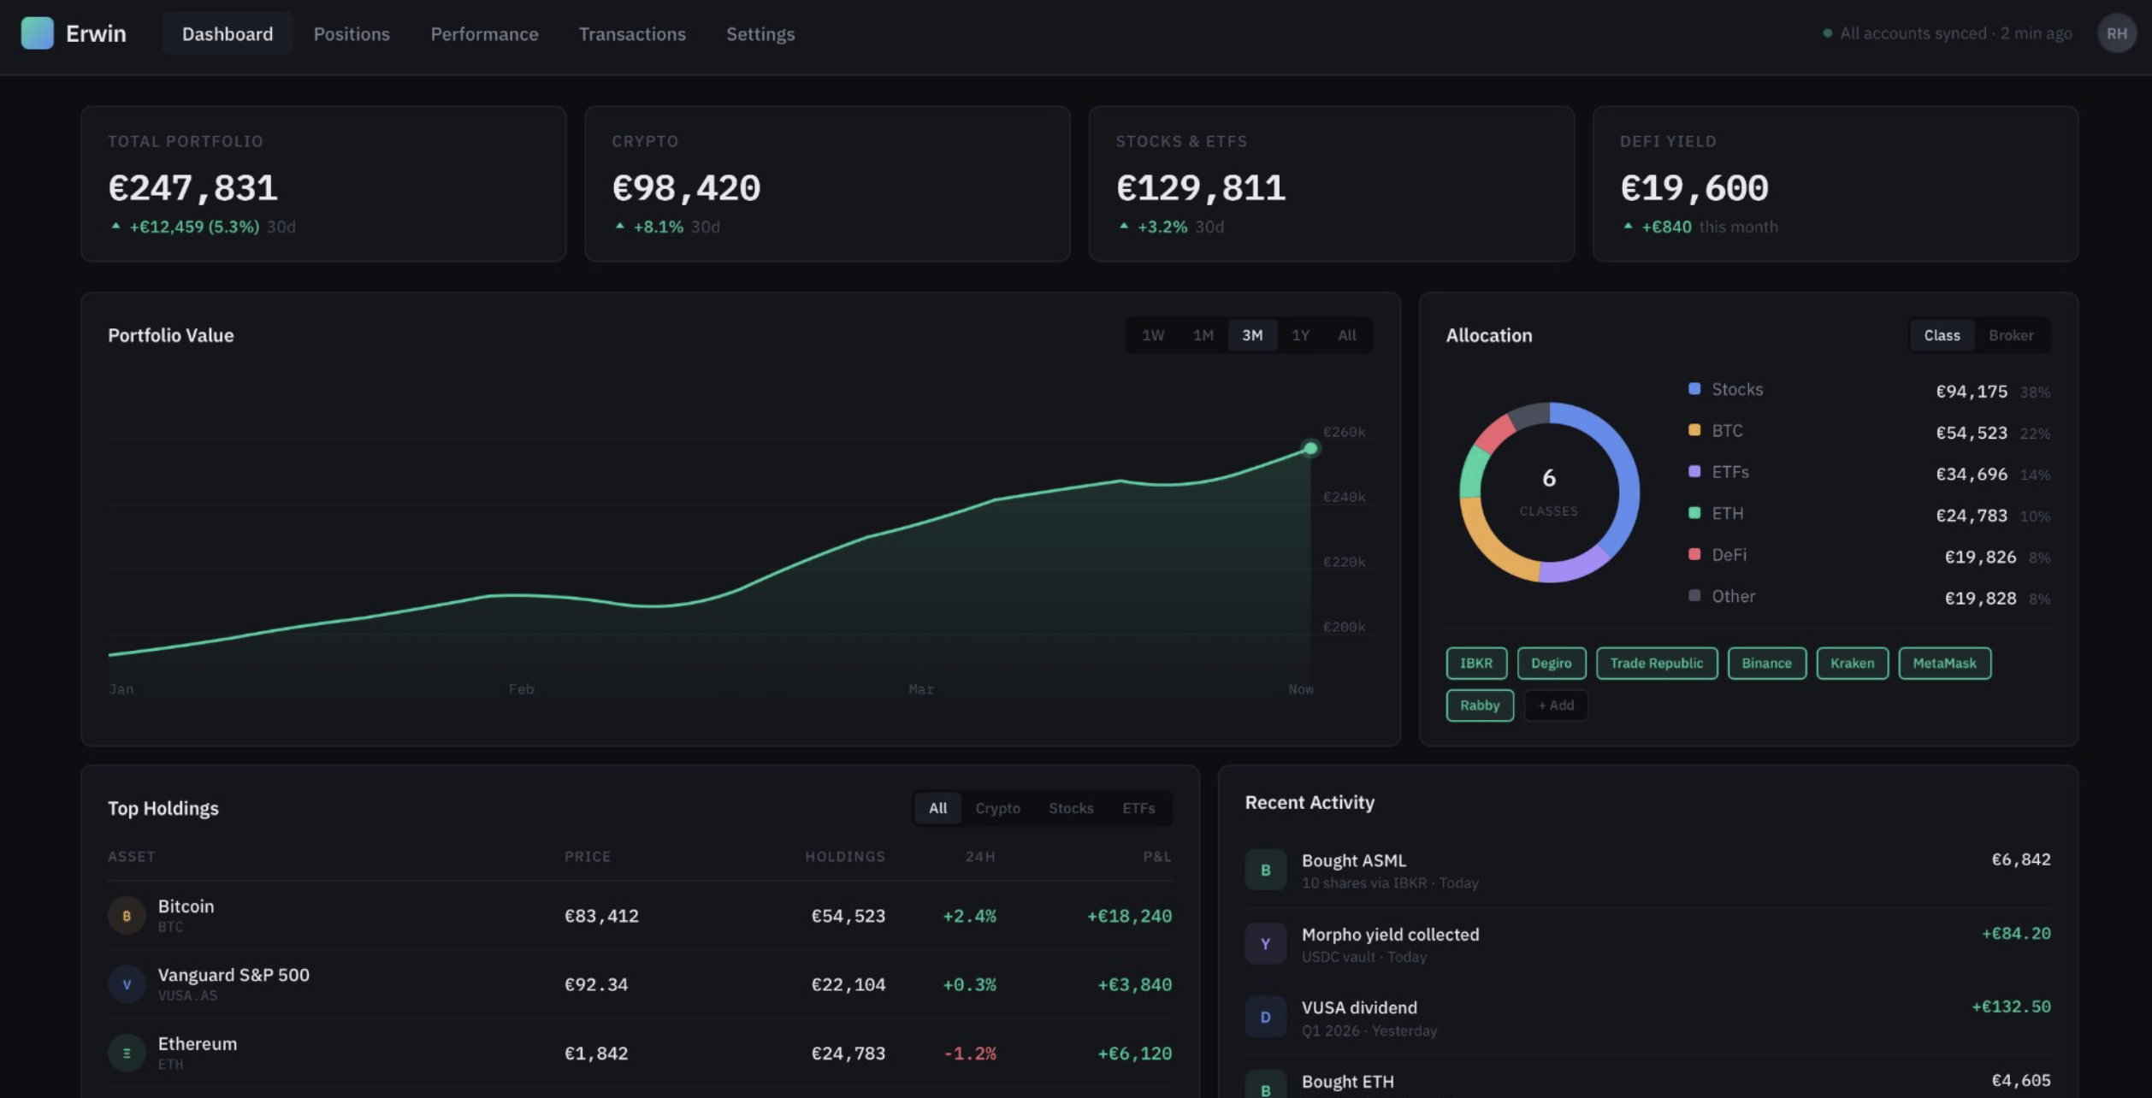Filter Top Holdings to Crypto
The height and width of the screenshot is (1098, 2152).
[x=997, y=808]
